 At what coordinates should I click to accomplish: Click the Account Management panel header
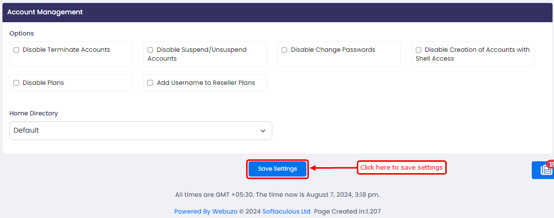[x=277, y=12]
